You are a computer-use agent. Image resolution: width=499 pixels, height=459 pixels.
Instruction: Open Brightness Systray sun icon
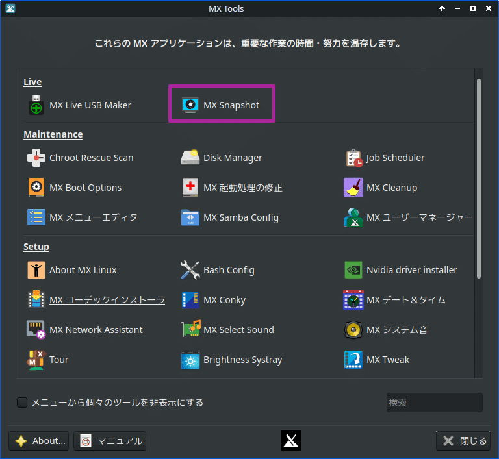tap(190, 360)
